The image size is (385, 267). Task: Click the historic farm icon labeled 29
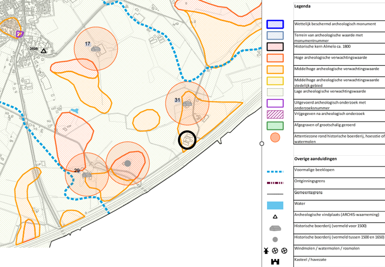(87, 174)
